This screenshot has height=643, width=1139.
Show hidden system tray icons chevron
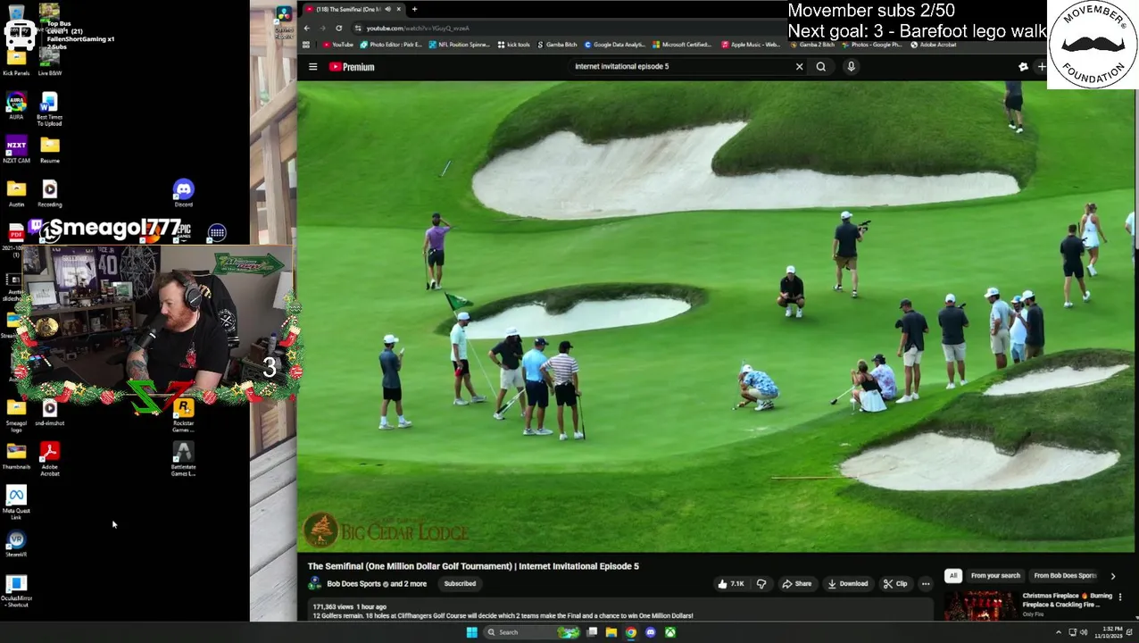1059,632
